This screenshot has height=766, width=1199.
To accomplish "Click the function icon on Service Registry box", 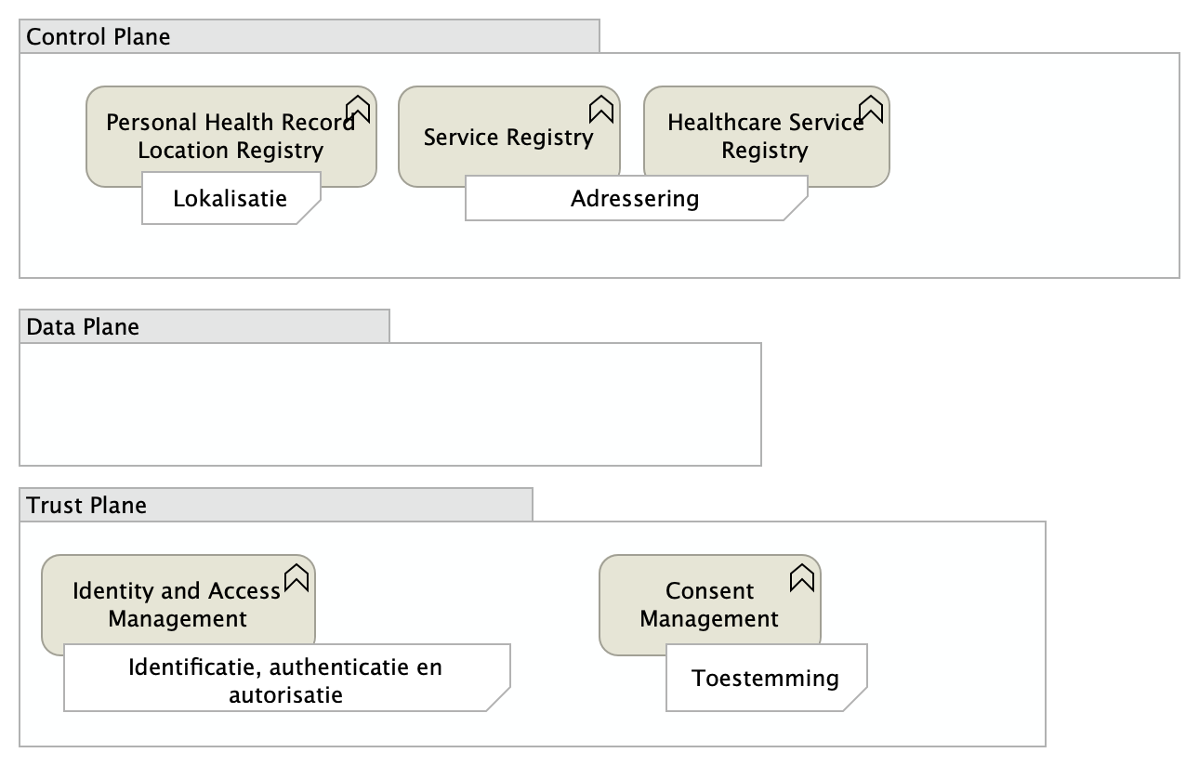I will coord(601,109).
